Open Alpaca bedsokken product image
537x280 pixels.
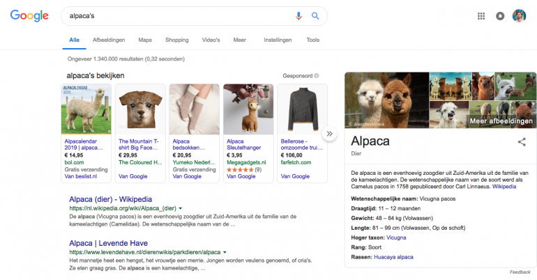click(x=194, y=109)
